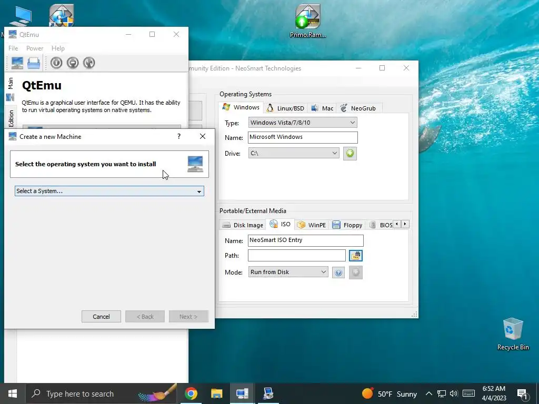This screenshot has width=539, height=404.
Task: Switch to the NeoGrub tab
Action: coord(358,108)
